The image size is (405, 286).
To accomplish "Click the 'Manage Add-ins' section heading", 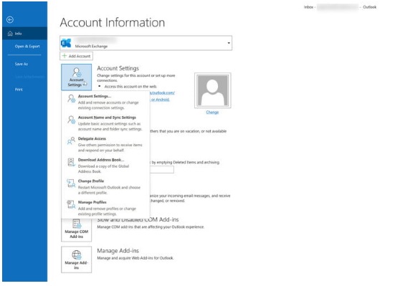I will pos(118,251).
